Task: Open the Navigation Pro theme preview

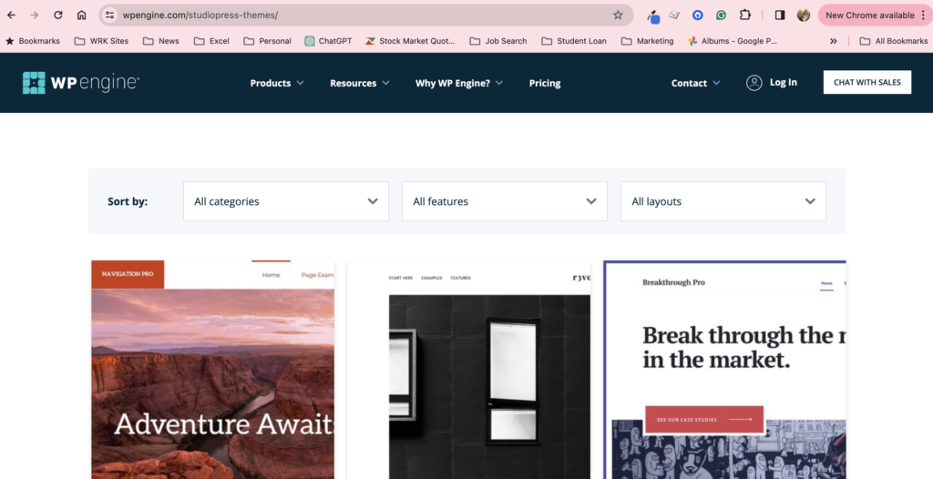Action: [212, 370]
